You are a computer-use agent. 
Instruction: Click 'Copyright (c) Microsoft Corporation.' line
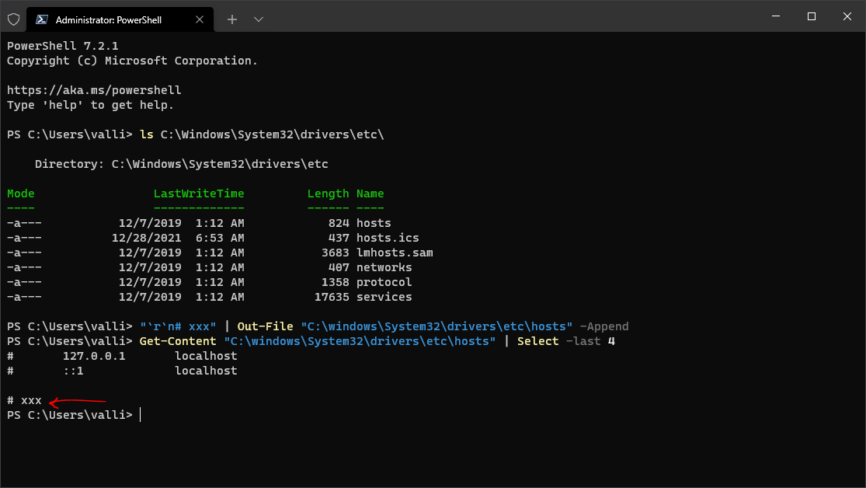tap(132, 61)
